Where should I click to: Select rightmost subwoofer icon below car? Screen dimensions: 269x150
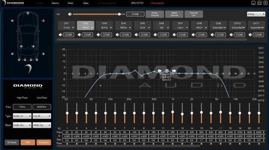[x=37, y=60]
